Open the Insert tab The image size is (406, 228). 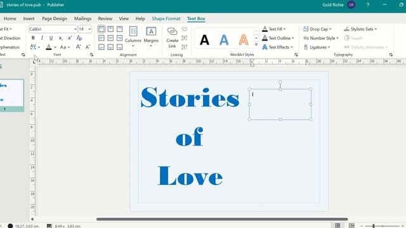click(29, 18)
